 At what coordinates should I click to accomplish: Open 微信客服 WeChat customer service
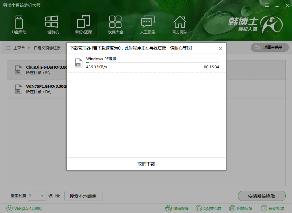(177, 208)
